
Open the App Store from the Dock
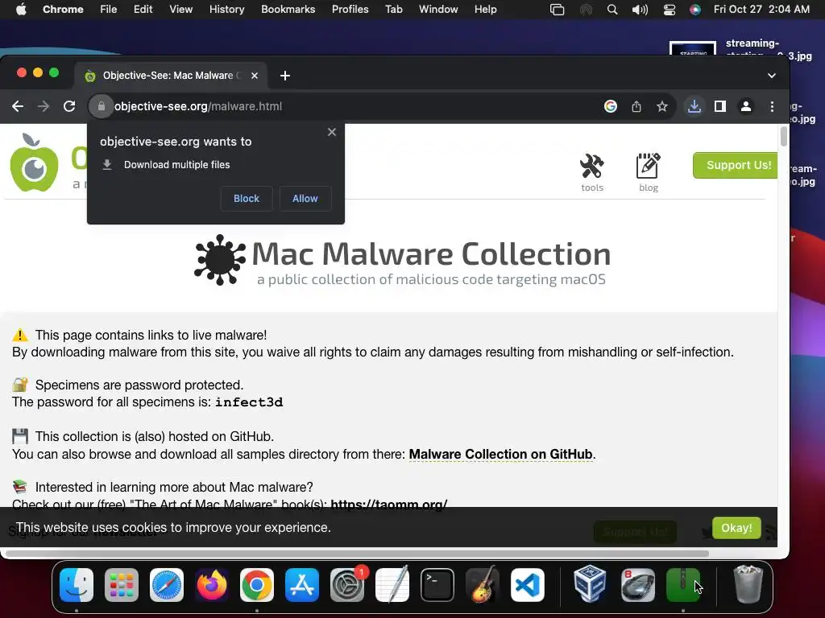302,585
